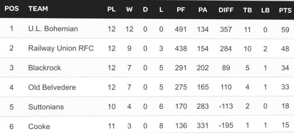The width and height of the screenshot is (294, 133).
Task: Click the W column header
Action: [129, 9]
